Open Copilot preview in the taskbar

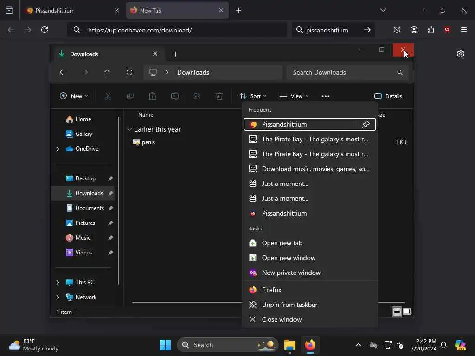pyautogui.click(x=460, y=345)
